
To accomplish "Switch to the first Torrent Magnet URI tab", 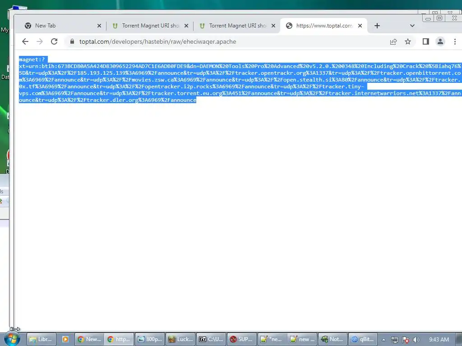I will (x=150, y=26).
